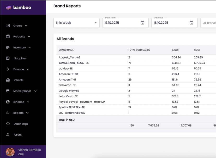Click Vishnu Bamboo profile avatar
The height and width of the screenshot is (158, 216).
[10, 152]
